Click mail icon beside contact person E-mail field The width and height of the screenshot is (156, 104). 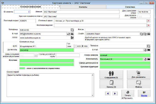click(145, 50)
